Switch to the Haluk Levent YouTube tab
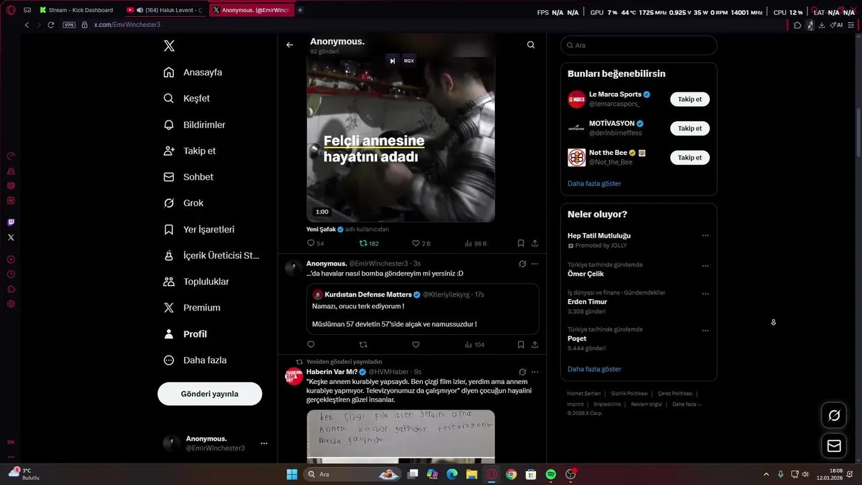The image size is (862, 485). [164, 10]
